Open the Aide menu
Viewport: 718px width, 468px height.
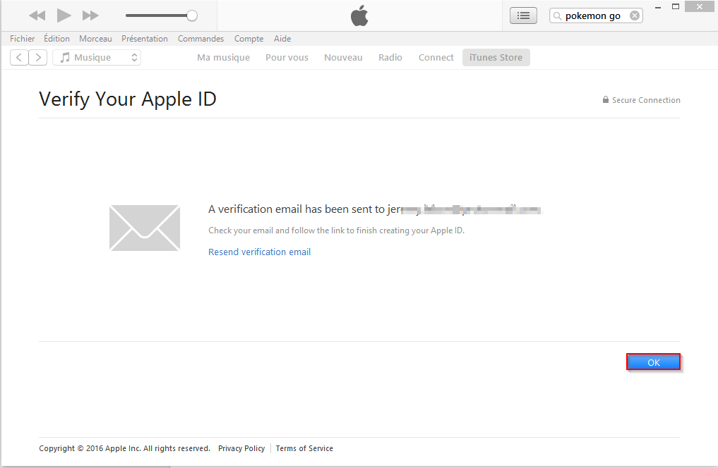coord(282,39)
